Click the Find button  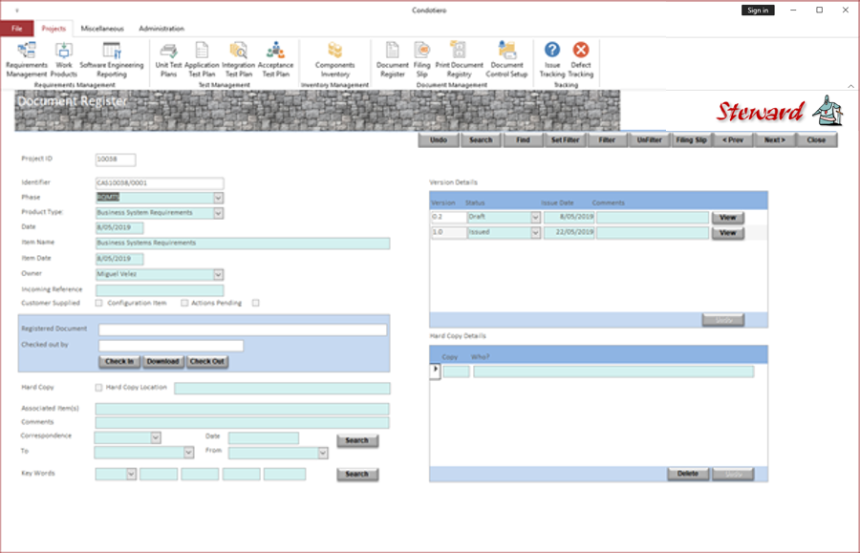pos(524,140)
